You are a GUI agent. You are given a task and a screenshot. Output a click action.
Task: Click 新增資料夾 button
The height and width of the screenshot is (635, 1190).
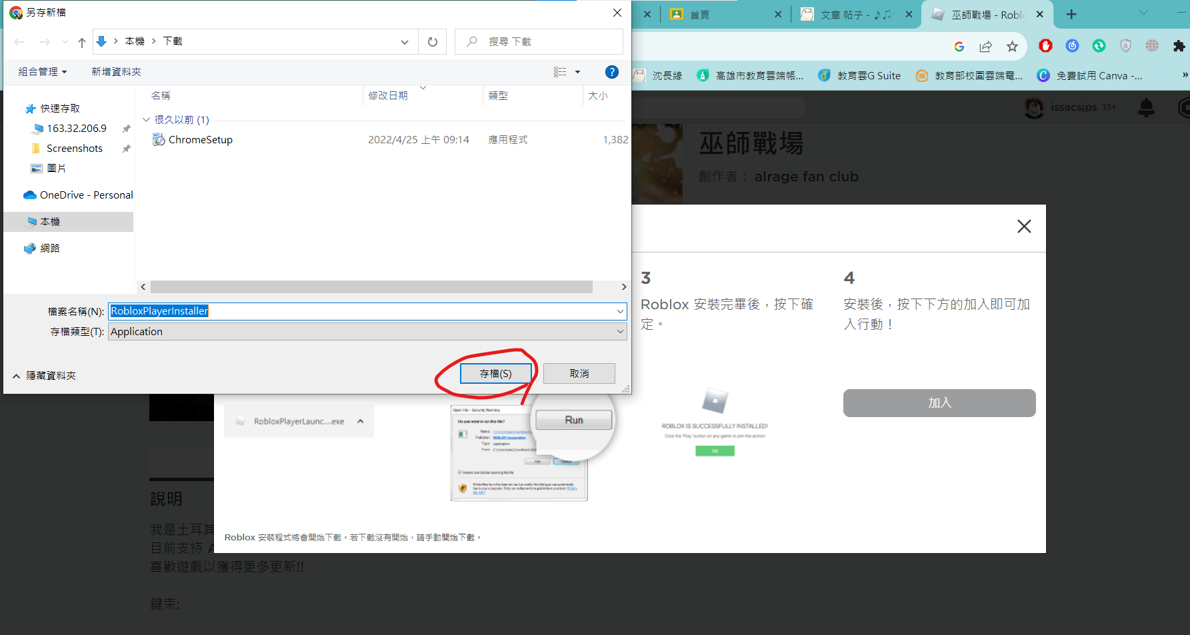(x=116, y=72)
